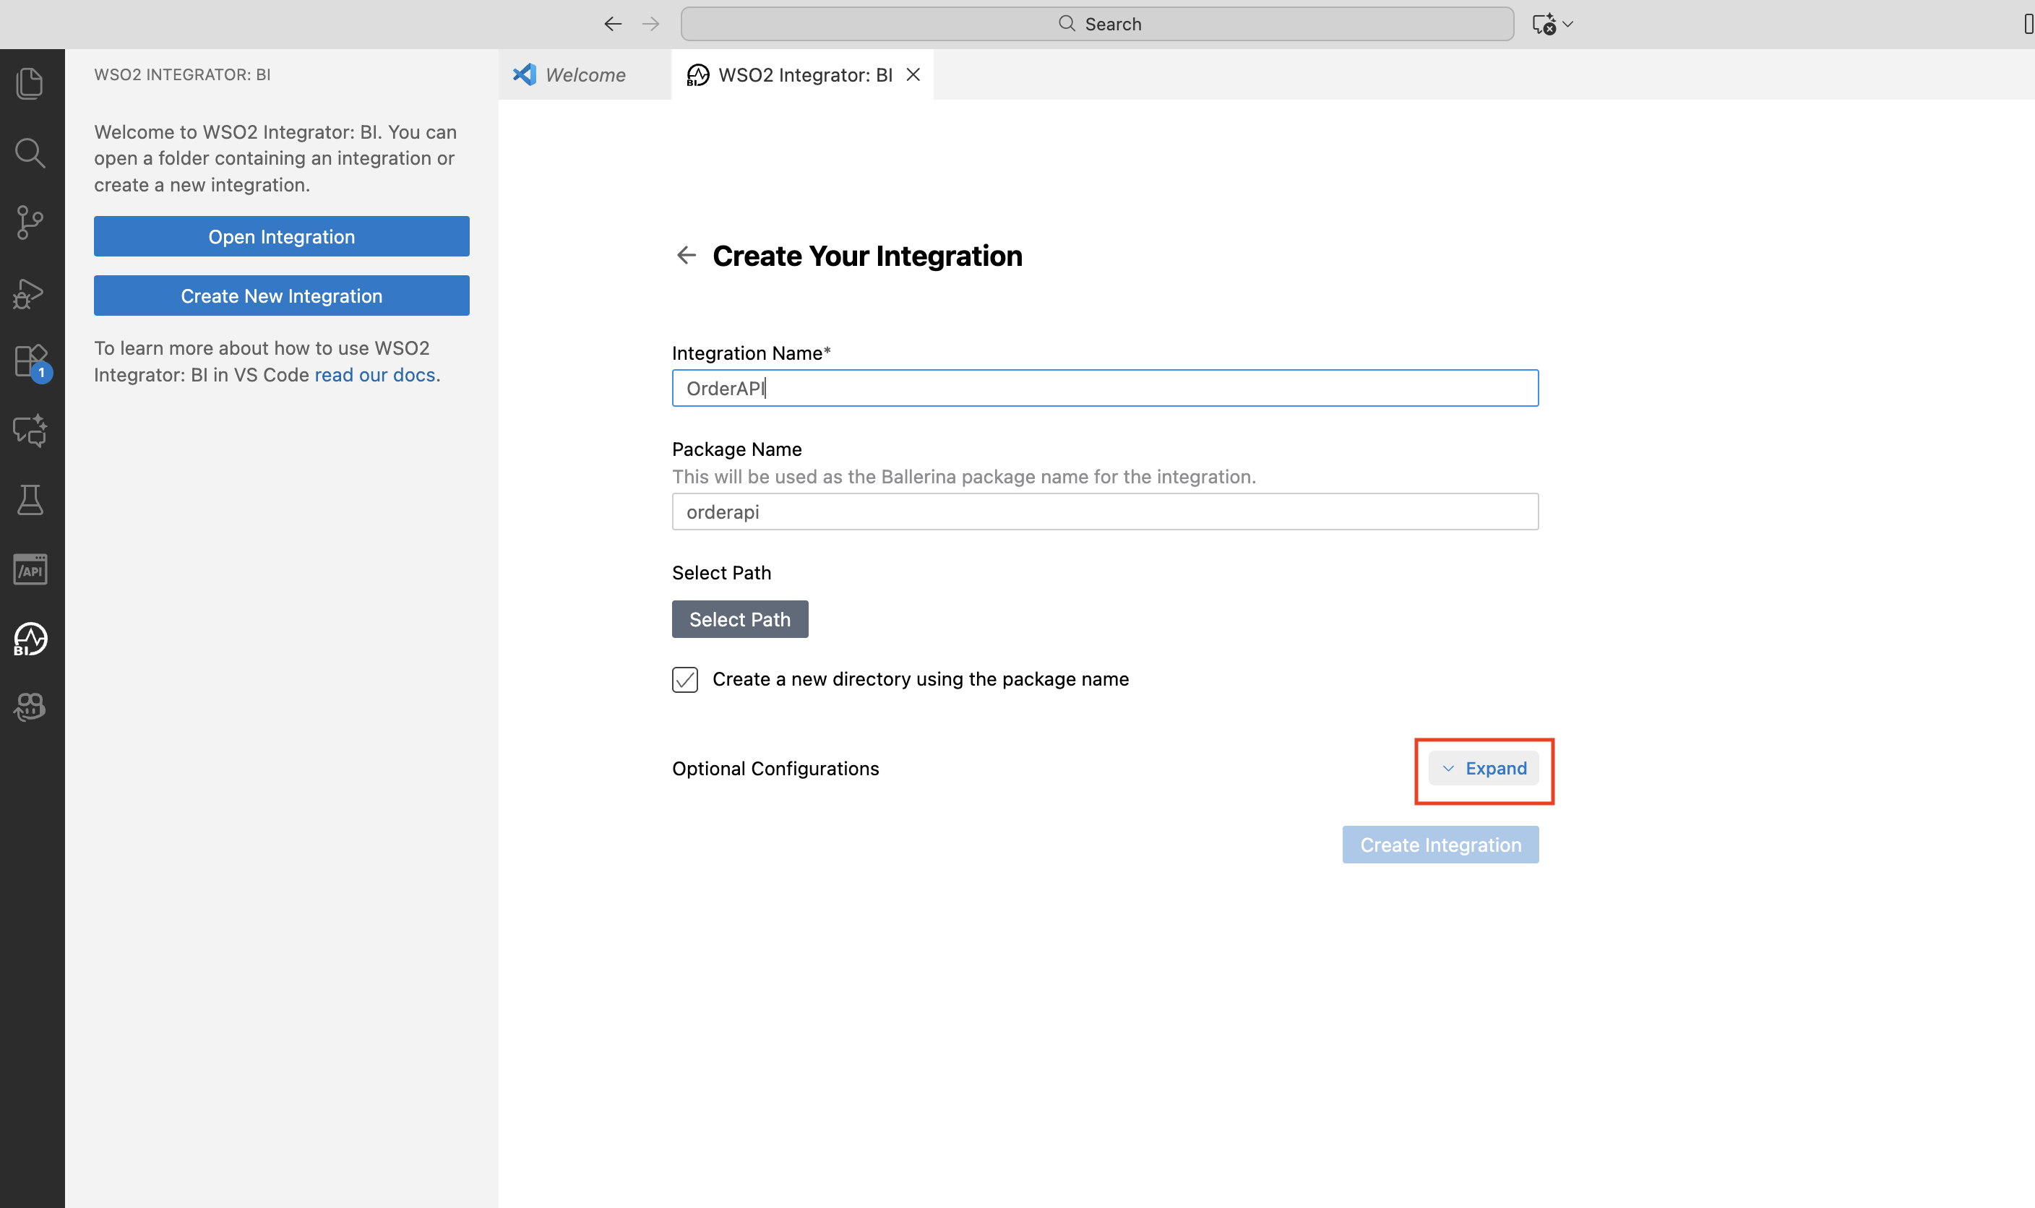Follow the read our docs link
The image size is (2035, 1208).
click(374, 374)
